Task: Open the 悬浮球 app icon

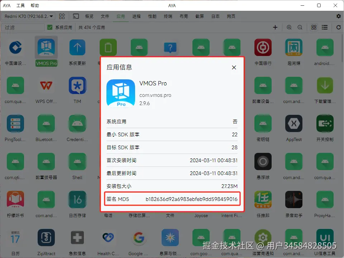Action: click(x=263, y=161)
